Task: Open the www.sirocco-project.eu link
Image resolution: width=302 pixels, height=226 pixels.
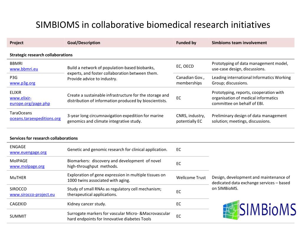Action: click(32, 195)
